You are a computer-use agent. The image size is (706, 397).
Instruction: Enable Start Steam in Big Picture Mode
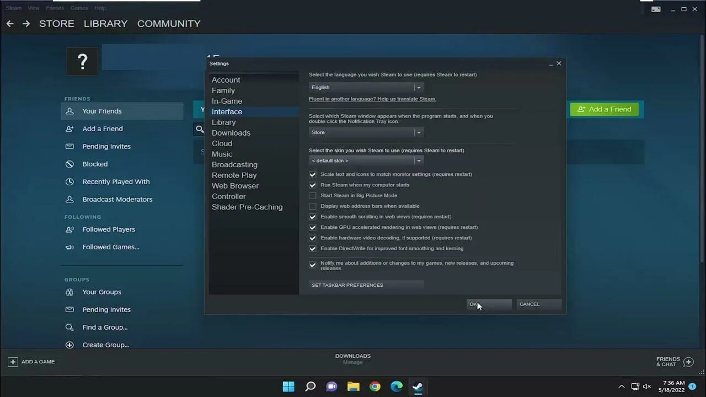click(x=313, y=195)
